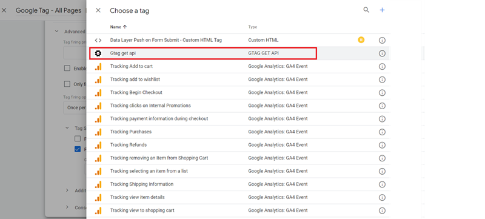This screenshot has width=485, height=219.
Task: Click the gear icon of Gtag get api
Action: 98,53
